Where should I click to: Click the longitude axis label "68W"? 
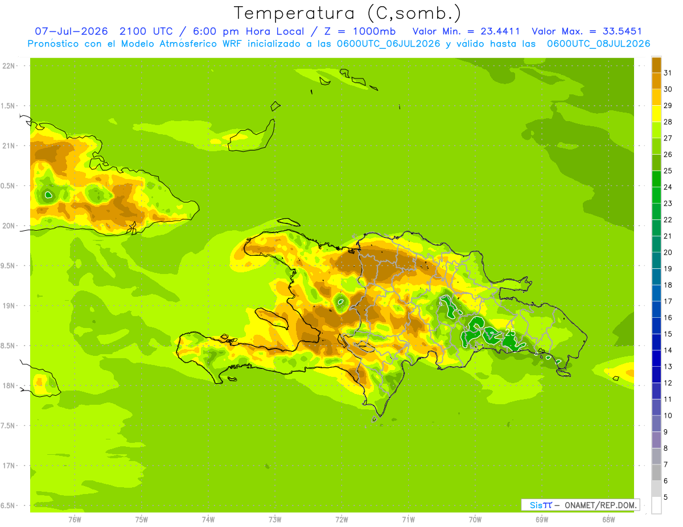[x=608, y=520]
